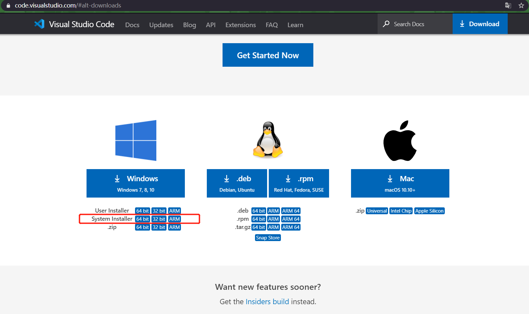The width and height of the screenshot is (529, 314).
Task: Select Linux .tar.gz ARM
Action: (273, 227)
